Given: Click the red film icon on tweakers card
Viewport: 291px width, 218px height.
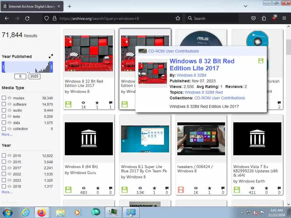Looking at the screenshot, I should (x=181, y=190).
